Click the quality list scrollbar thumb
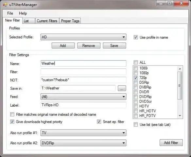This screenshot has width=191, height=157. [180, 85]
